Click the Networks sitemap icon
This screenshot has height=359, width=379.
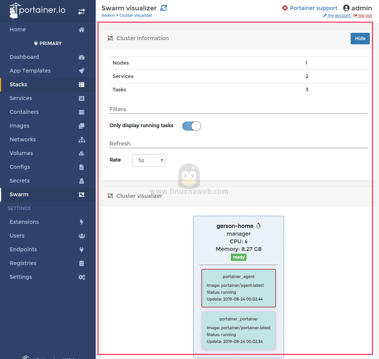tap(82, 140)
